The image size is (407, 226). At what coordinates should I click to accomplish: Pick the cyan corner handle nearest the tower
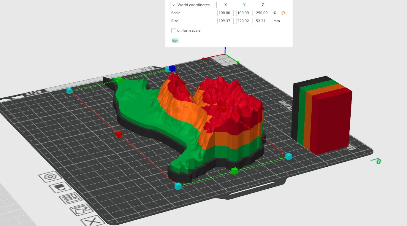coord(289,156)
